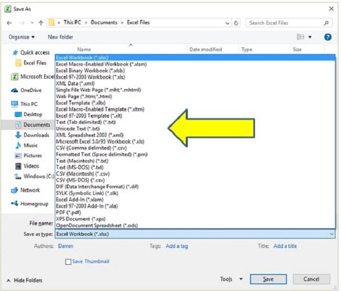Collapse navigation with Hide Folders
Screen dimensions: 341x292
click(24, 280)
